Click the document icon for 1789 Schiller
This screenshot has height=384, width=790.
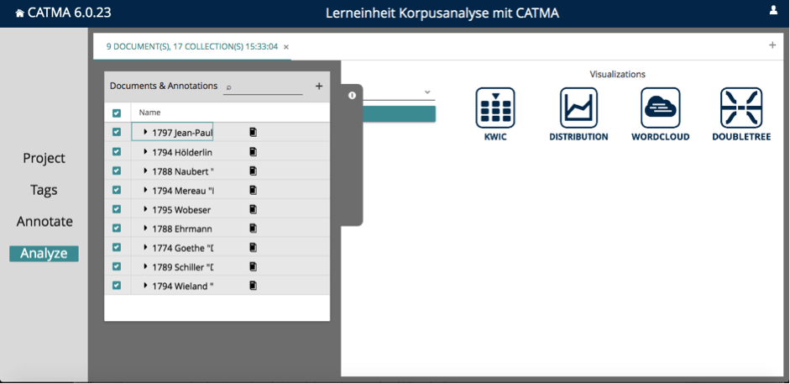(253, 266)
